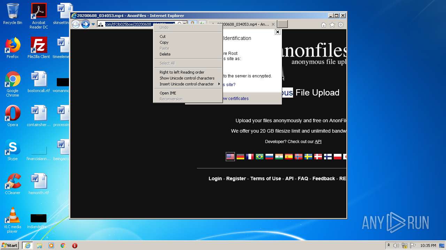Viewport: 446px width, 250px height.
Task: Select the Indian flag language
Action: click(279, 157)
